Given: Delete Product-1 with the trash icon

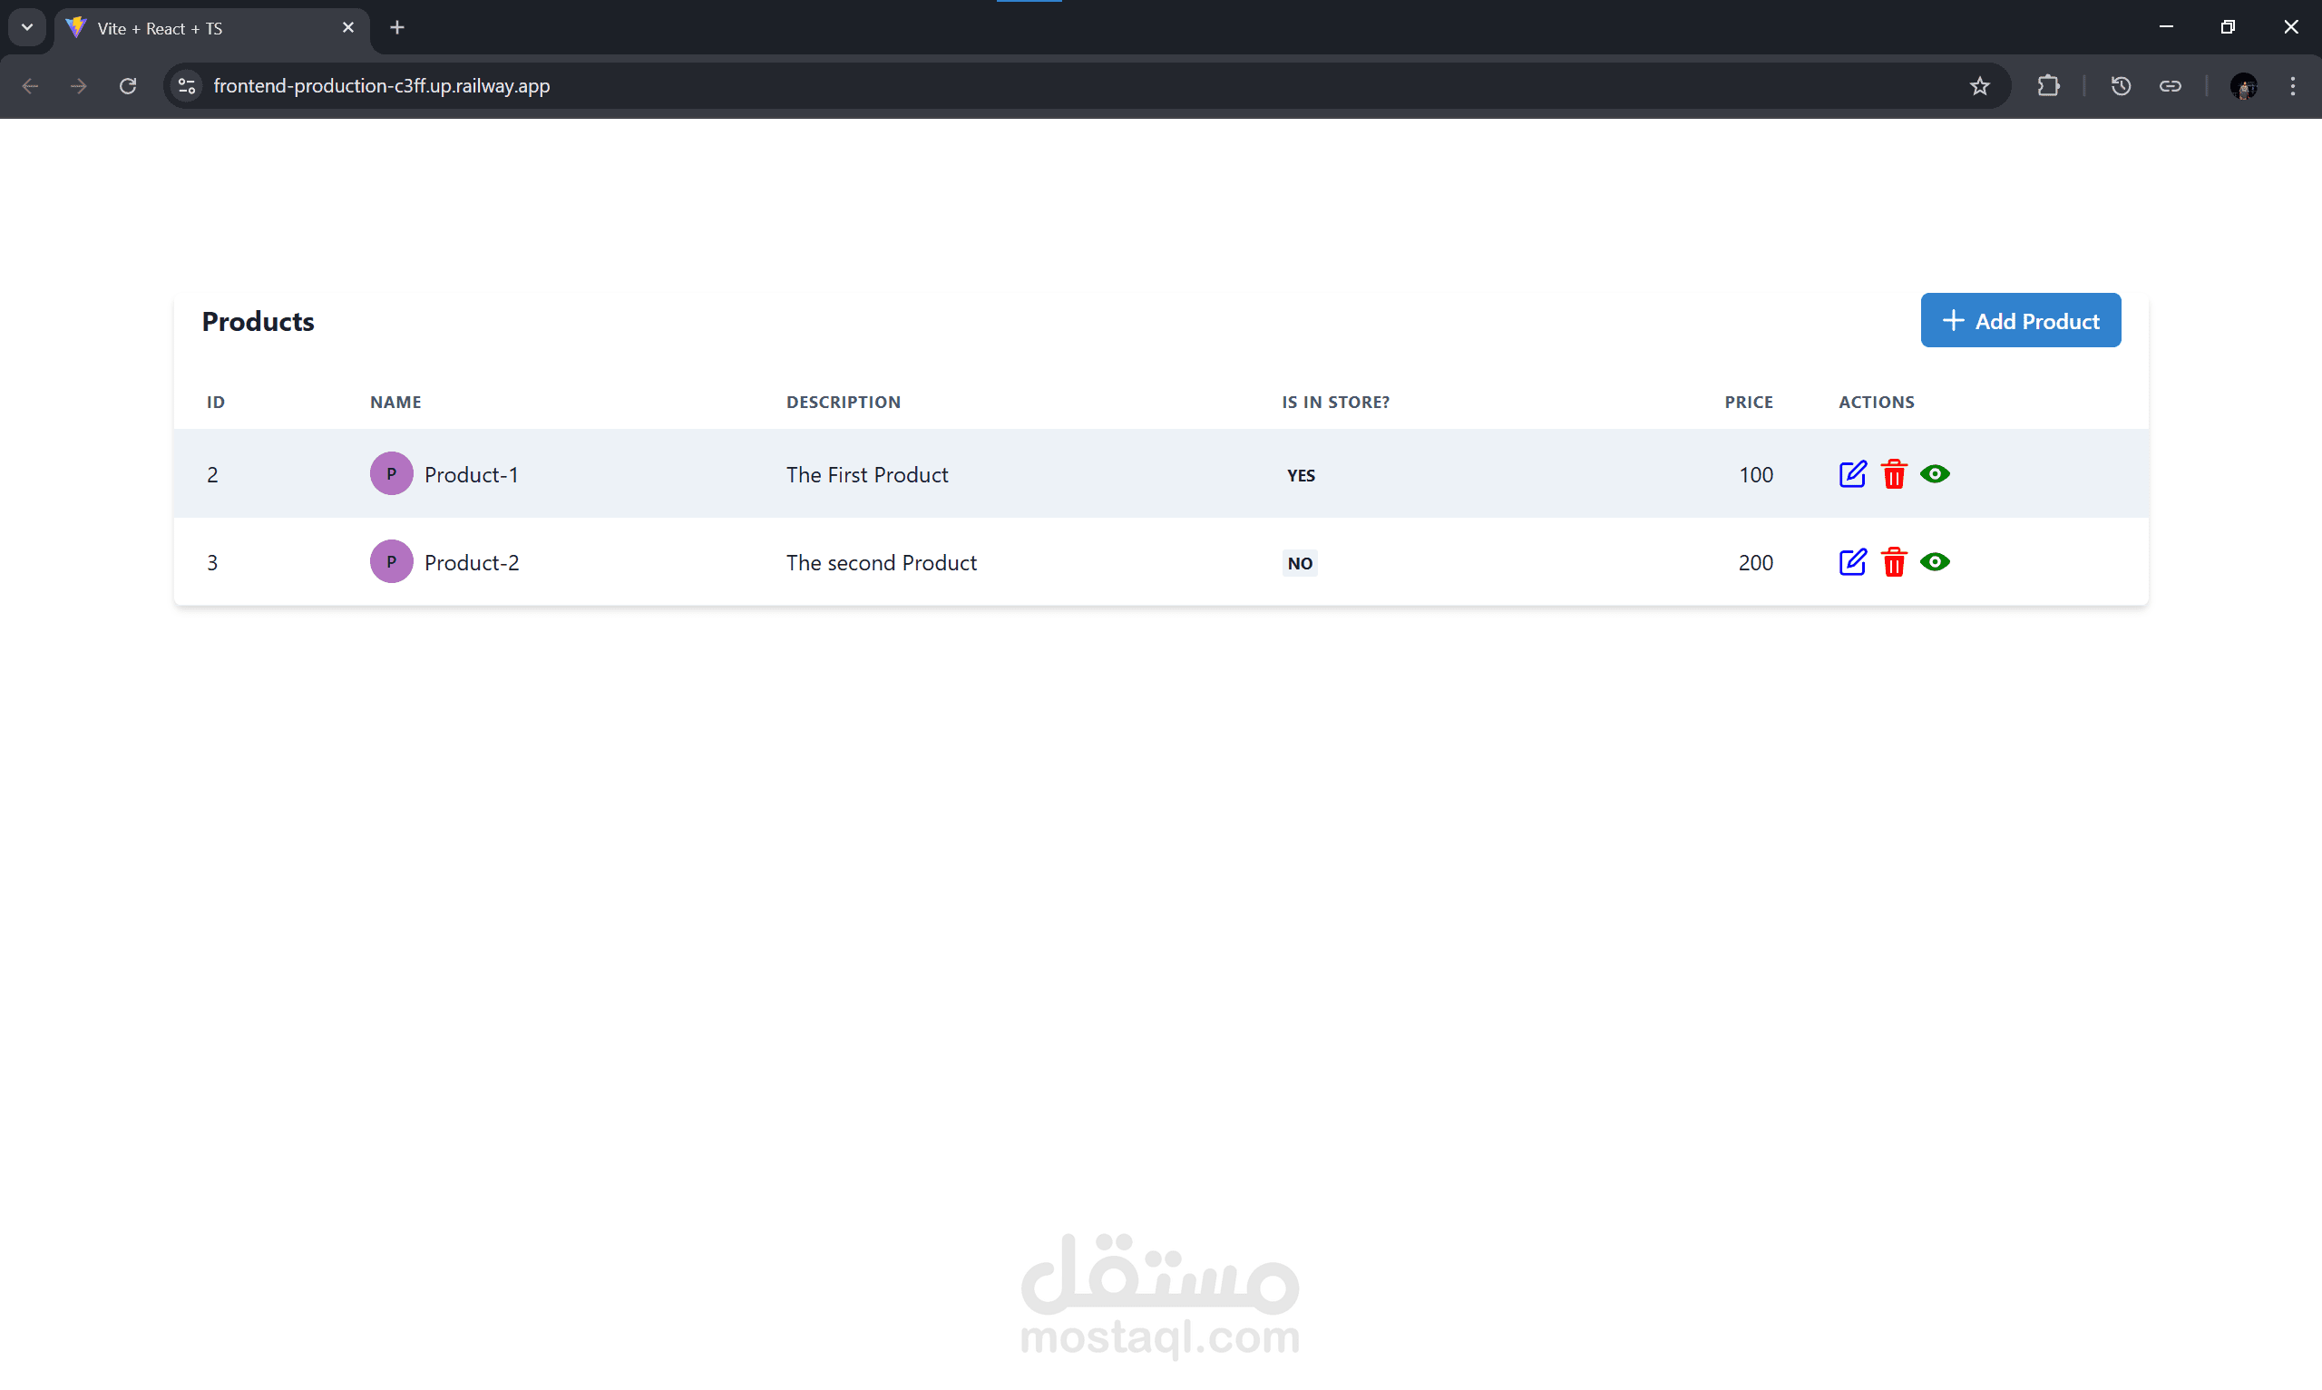Looking at the screenshot, I should [x=1894, y=474].
